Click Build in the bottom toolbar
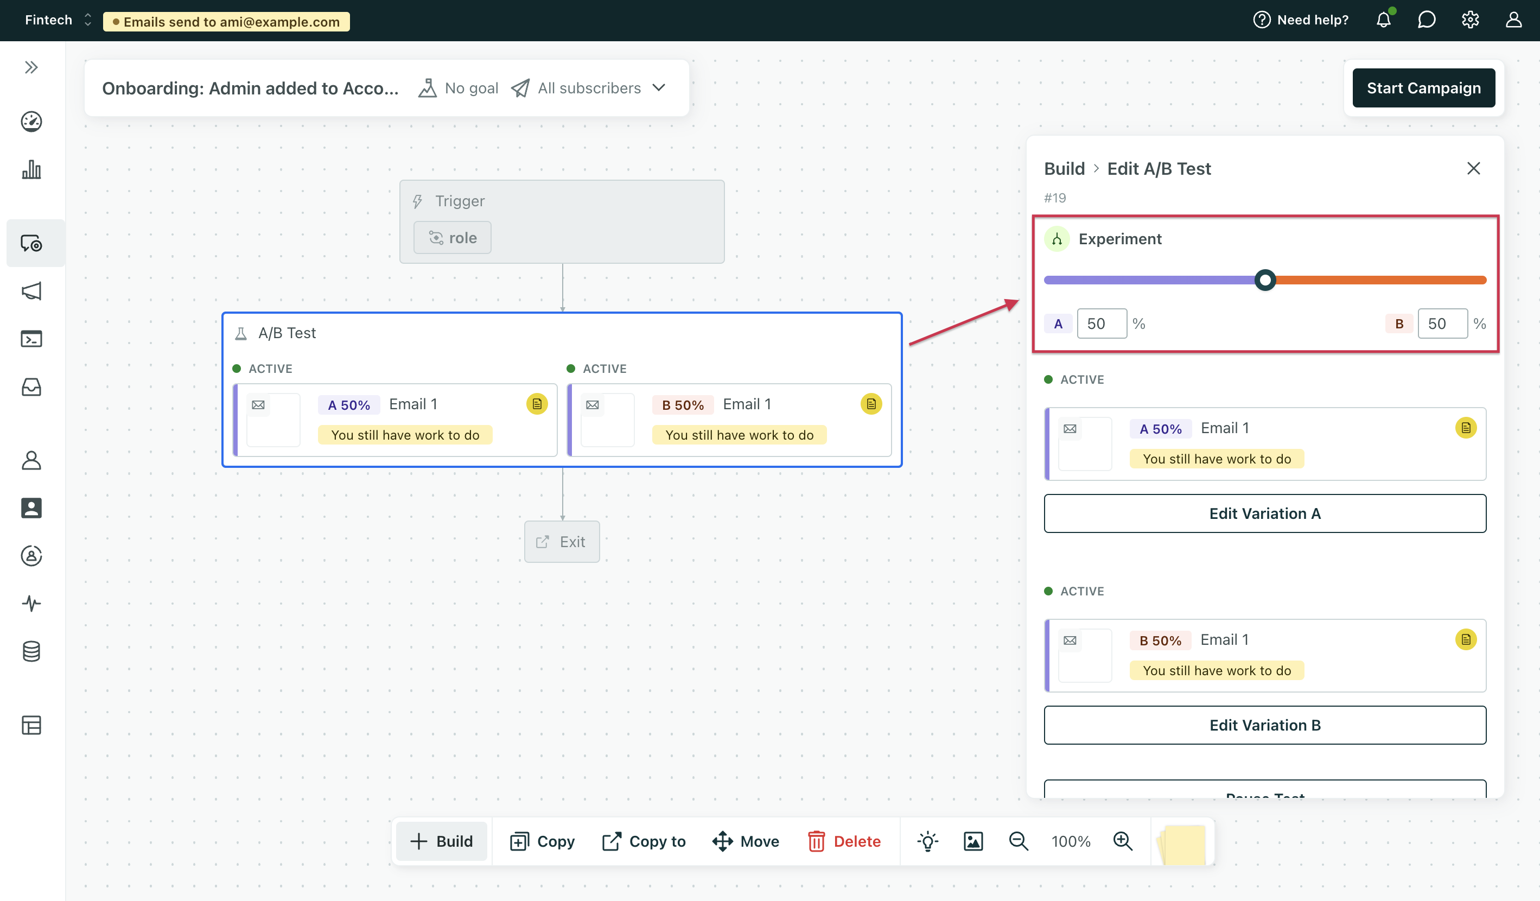 [442, 841]
